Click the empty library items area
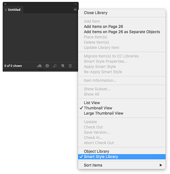This screenshot has height=174, width=170. click(x=40, y=37)
